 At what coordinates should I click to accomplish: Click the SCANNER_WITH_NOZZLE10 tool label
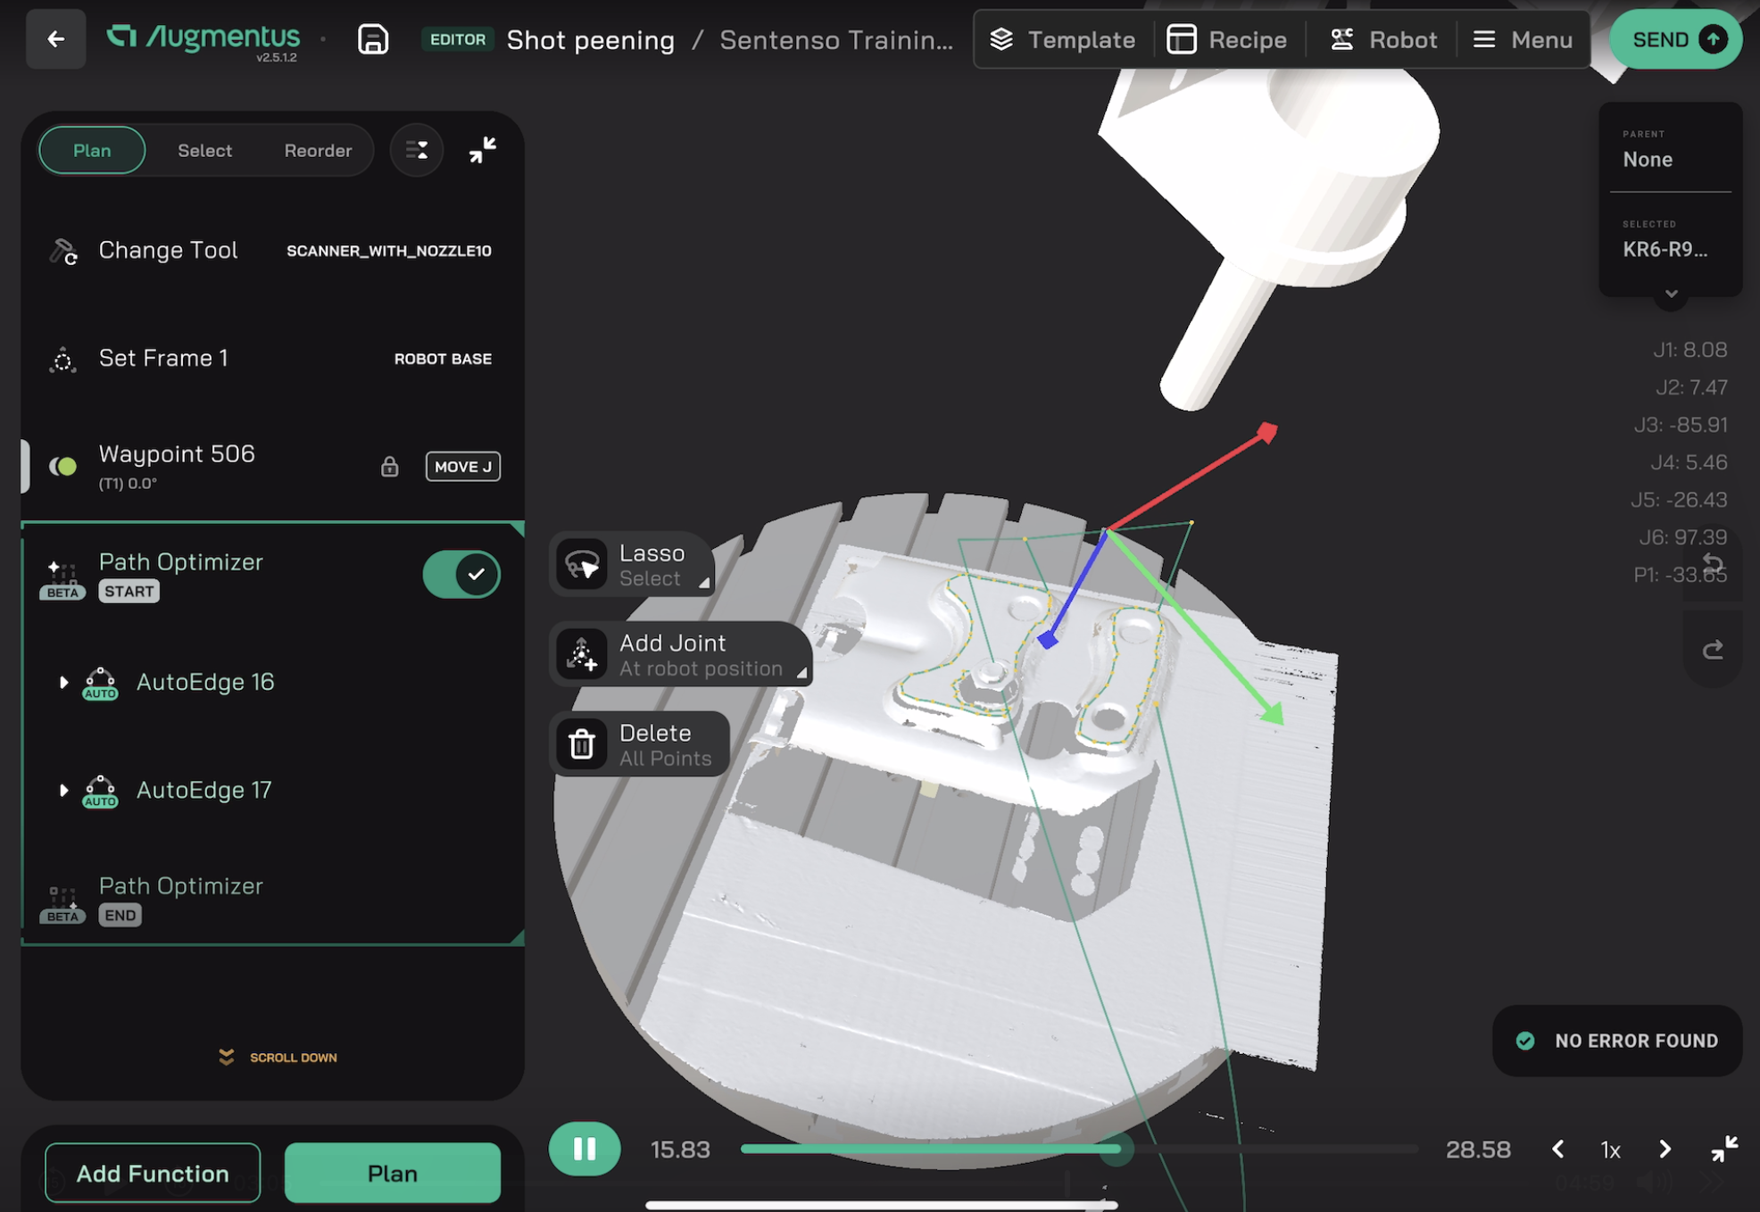click(x=389, y=252)
